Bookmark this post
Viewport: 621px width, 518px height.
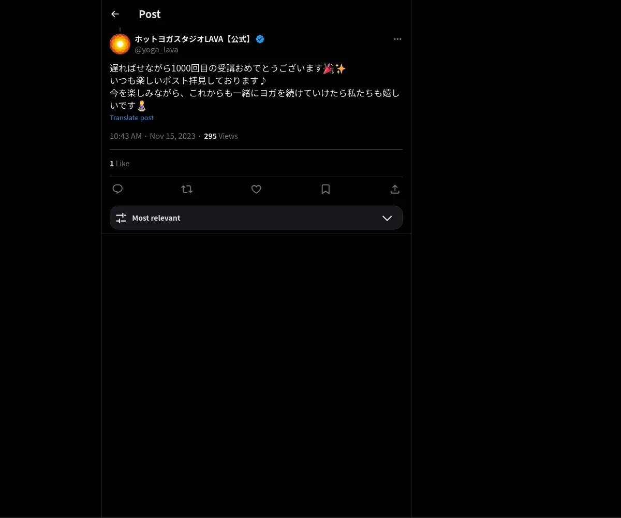click(x=326, y=189)
